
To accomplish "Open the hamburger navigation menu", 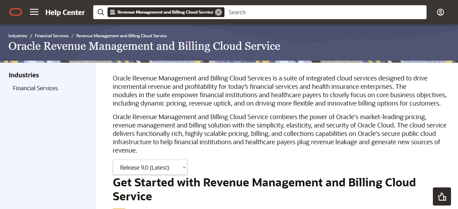I will click(x=34, y=11).
